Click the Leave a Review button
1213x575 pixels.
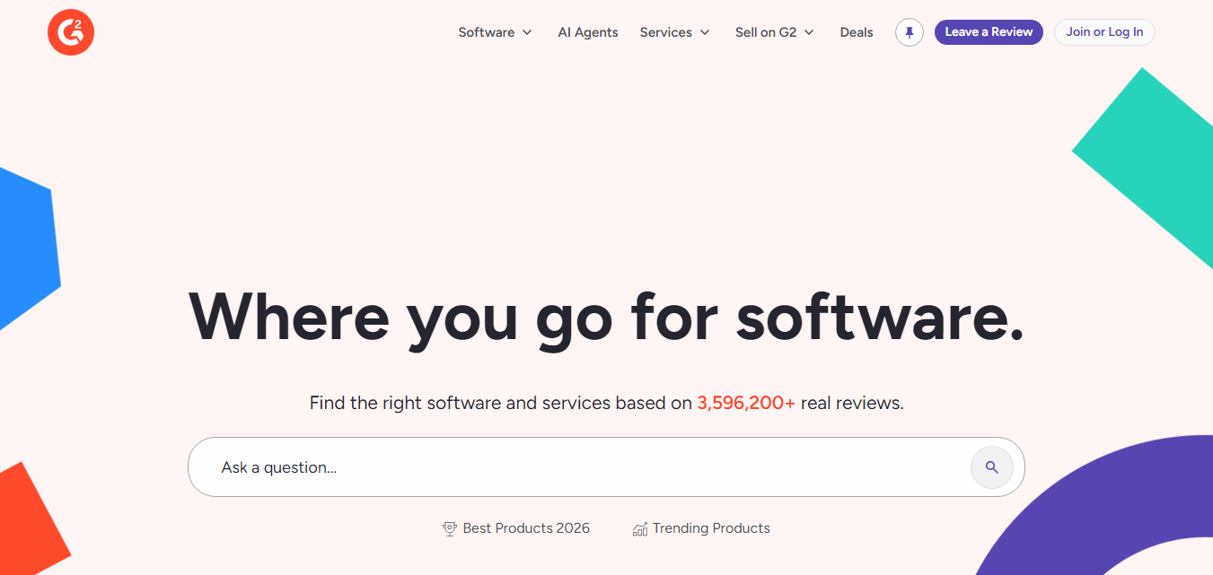pyautogui.click(x=989, y=32)
